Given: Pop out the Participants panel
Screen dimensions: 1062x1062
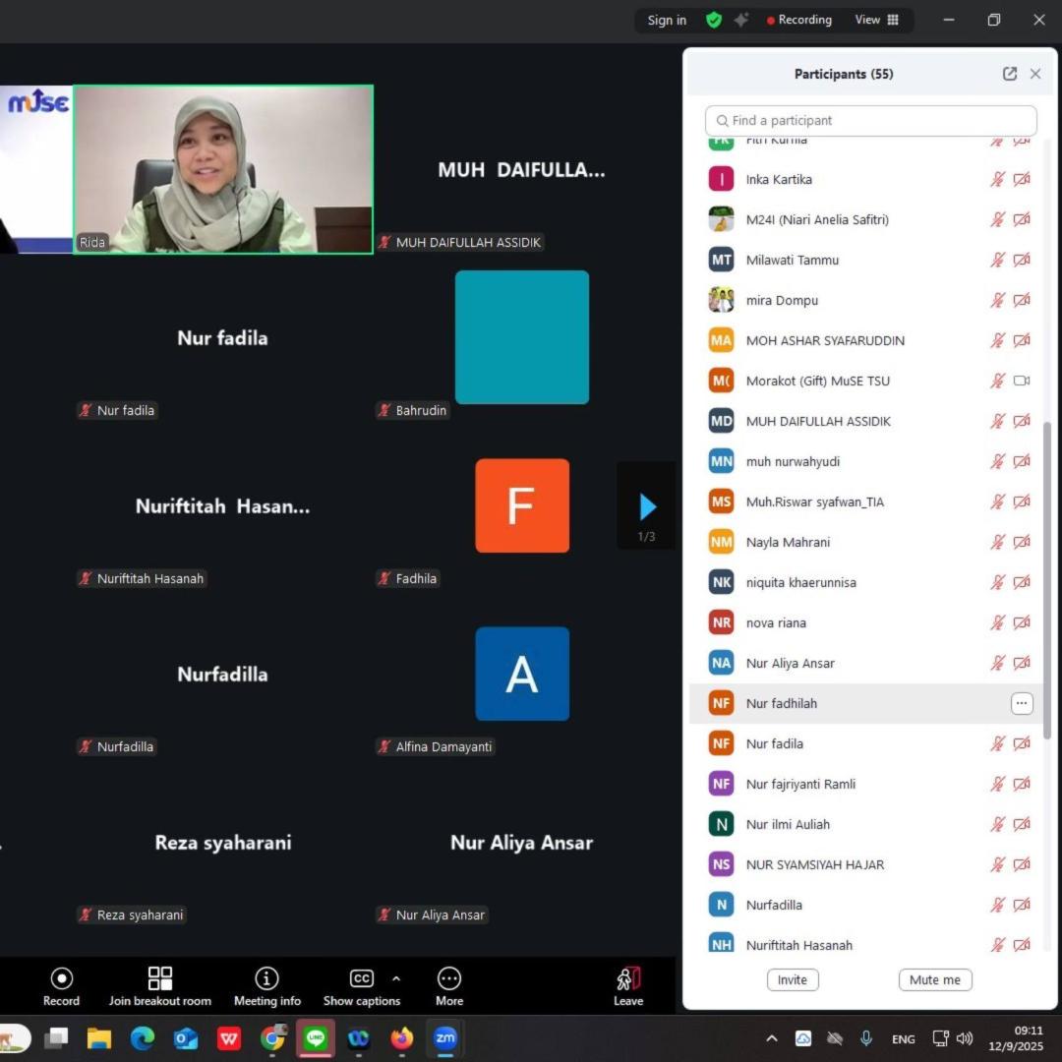Looking at the screenshot, I should point(1009,74).
